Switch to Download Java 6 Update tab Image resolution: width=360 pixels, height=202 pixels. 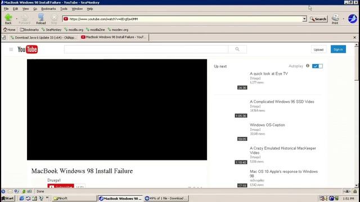(x=43, y=38)
